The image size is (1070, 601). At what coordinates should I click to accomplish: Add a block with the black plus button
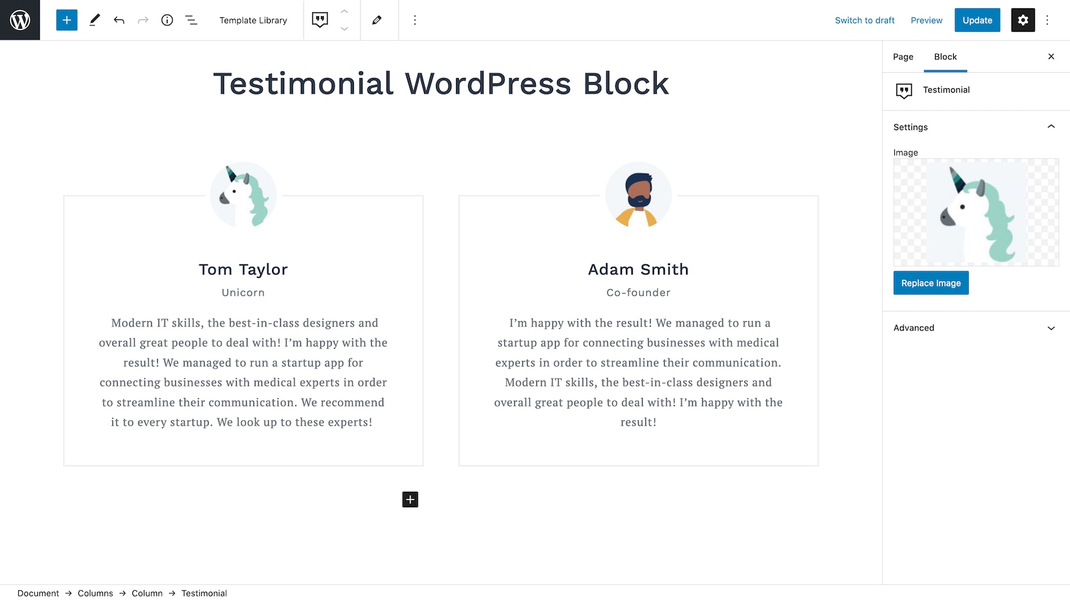pyautogui.click(x=411, y=499)
